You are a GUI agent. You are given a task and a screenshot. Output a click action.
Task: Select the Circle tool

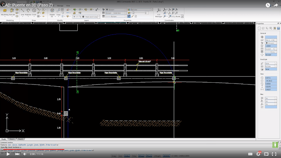click(x=34, y=11)
